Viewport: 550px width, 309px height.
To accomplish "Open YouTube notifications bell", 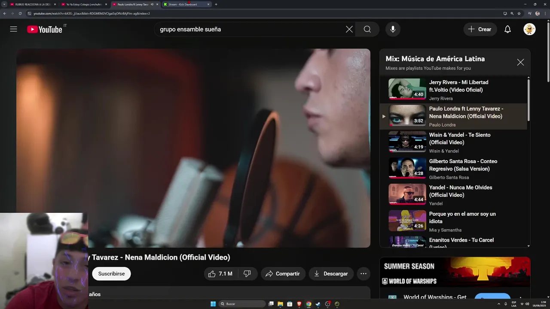I will click(507, 29).
